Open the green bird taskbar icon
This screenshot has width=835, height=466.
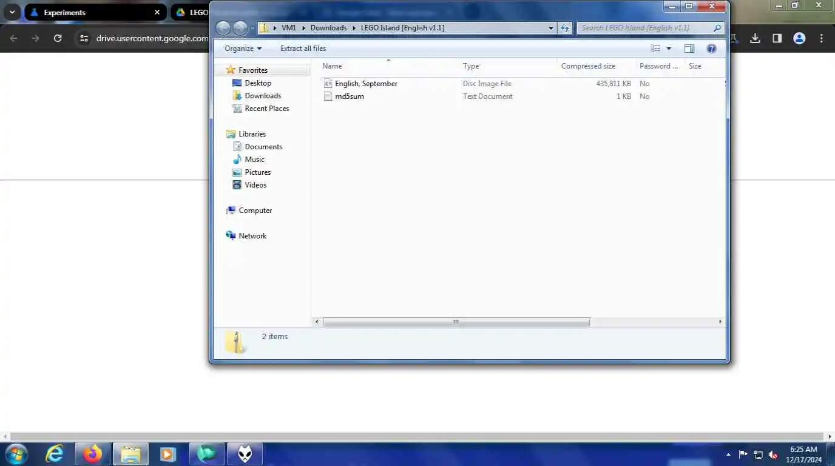pos(206,454)
